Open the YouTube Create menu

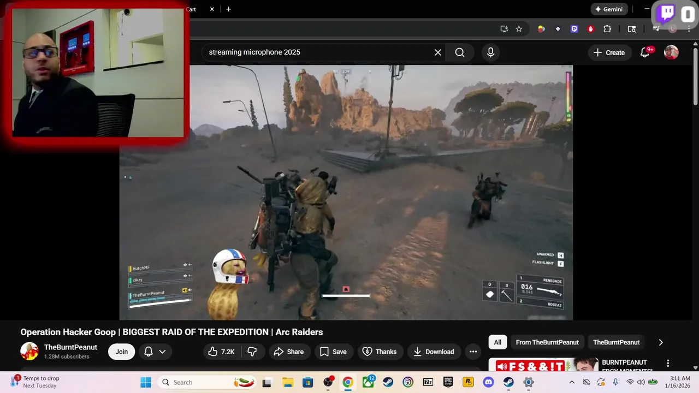(609, 52)
